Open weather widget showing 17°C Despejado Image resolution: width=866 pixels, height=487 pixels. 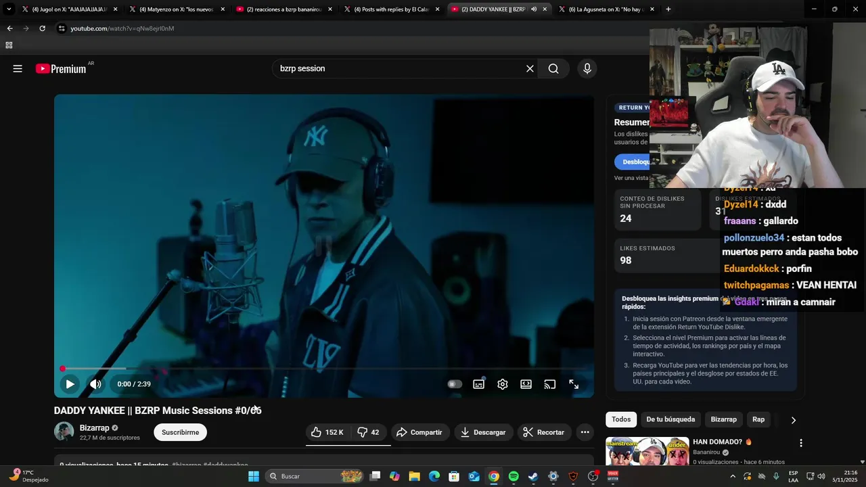point(29,476)
